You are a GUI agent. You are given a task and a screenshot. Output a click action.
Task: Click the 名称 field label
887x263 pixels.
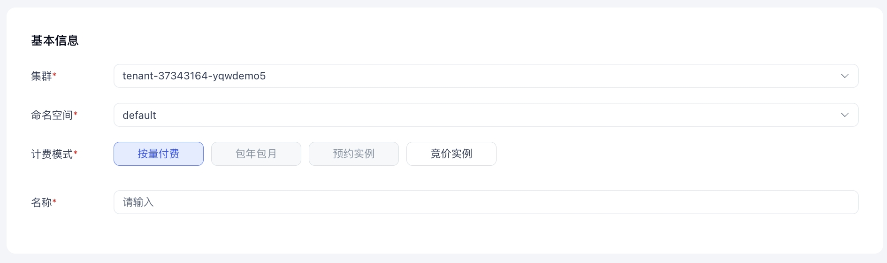[41, 202]
